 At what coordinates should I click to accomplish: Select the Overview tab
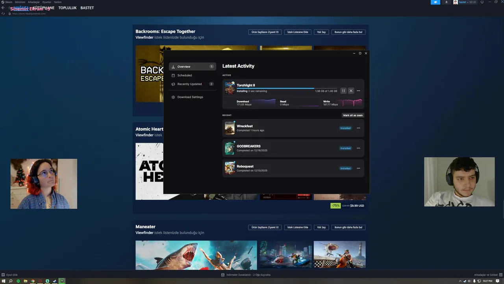click(x=193, y=67)
